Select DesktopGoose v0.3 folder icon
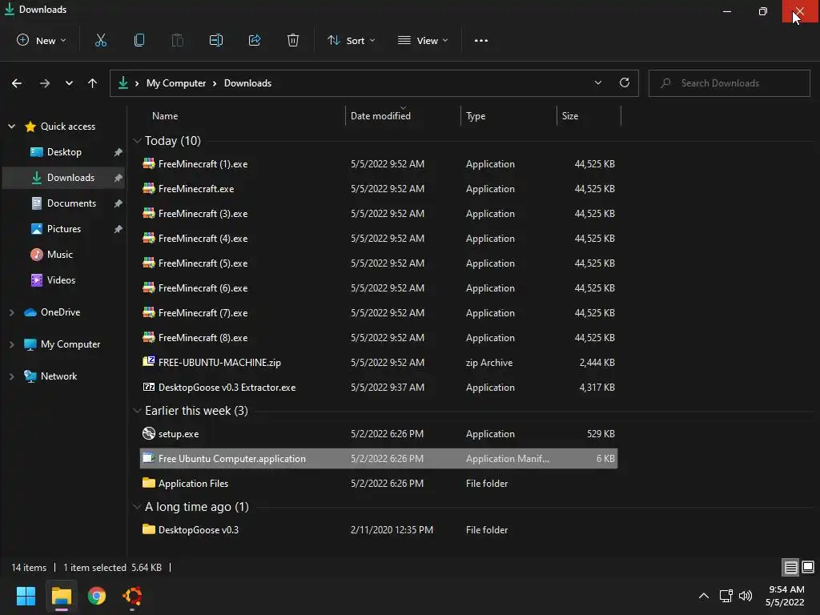 coord(148,530)
